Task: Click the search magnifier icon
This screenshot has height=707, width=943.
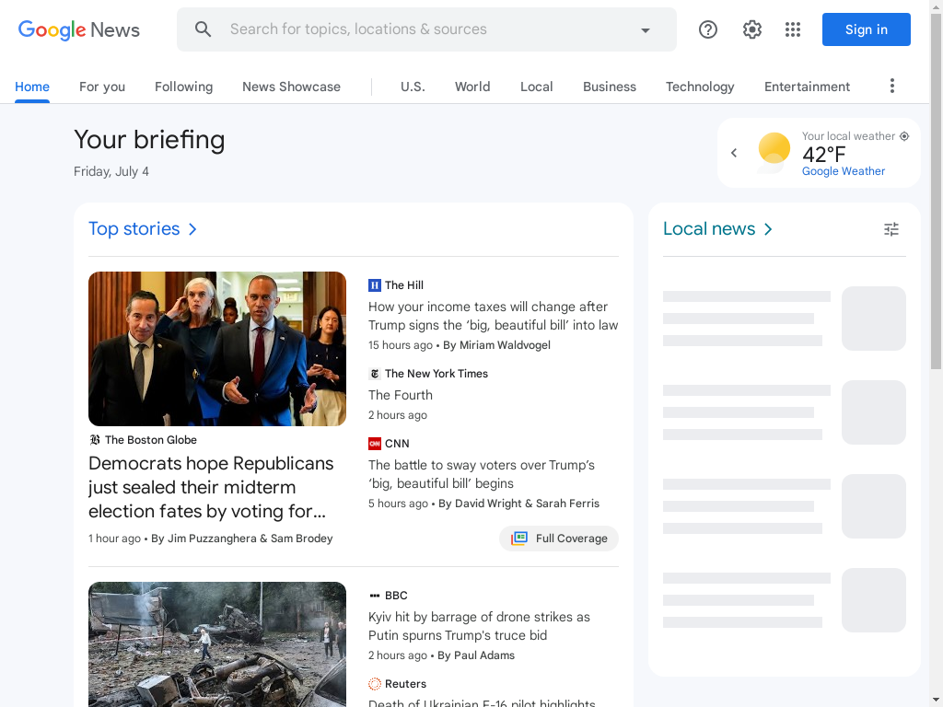Action: point(204,29)
